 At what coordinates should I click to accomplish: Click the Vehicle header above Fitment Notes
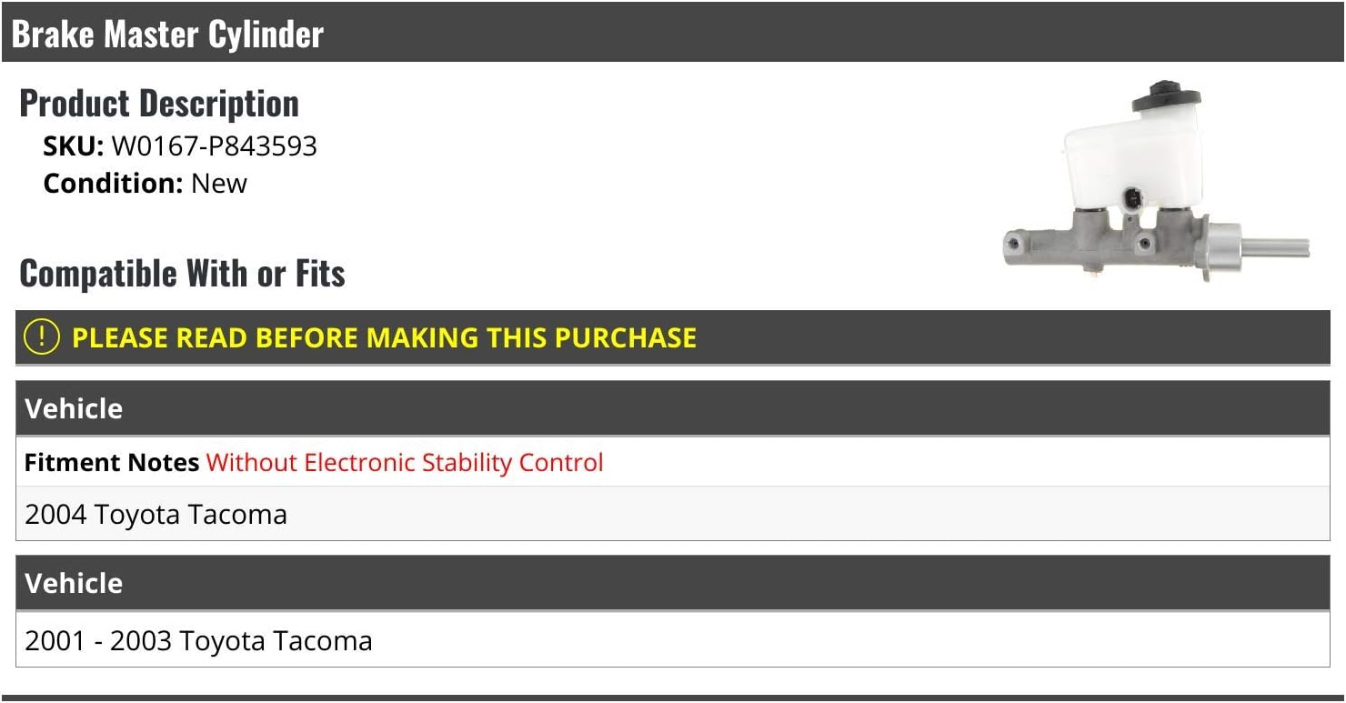(74, 408)
